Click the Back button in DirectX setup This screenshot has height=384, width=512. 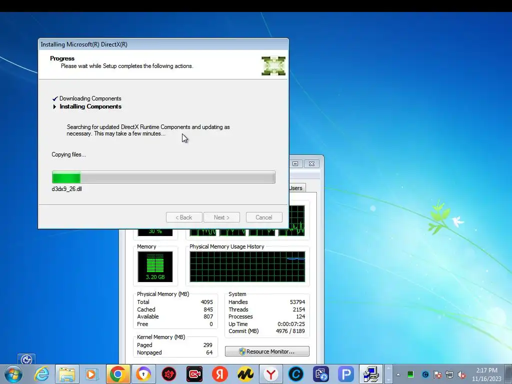click(x=184, y=217)
